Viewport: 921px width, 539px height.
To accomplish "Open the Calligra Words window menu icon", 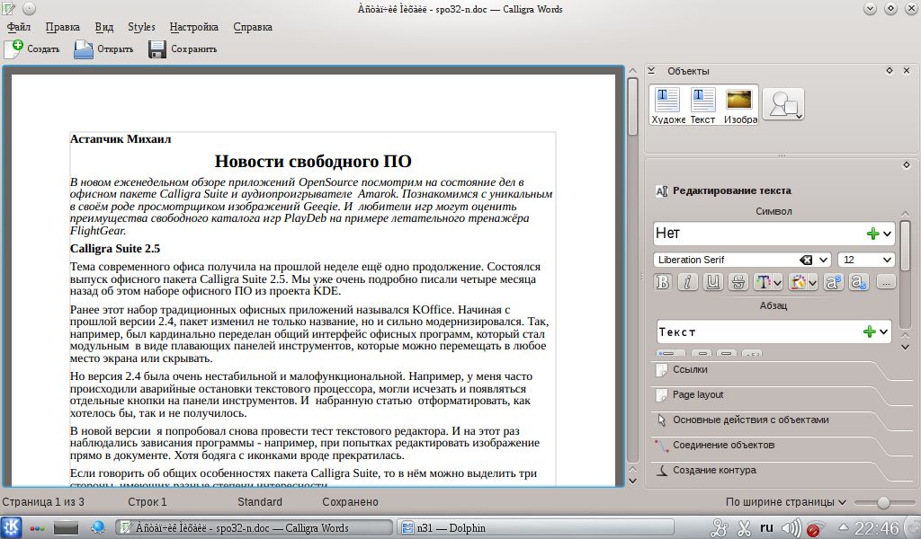I will pyautogui.click(x=9, y=9).
